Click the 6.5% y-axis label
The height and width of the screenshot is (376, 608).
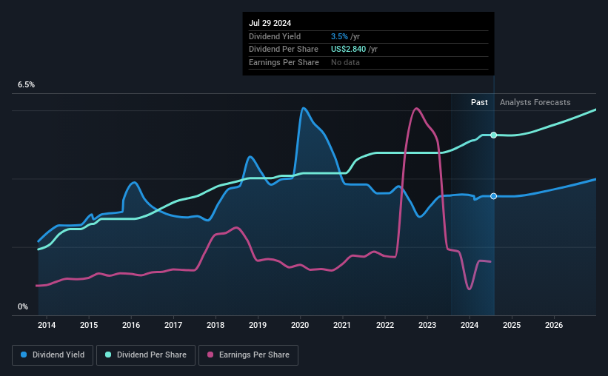(27, 85)
